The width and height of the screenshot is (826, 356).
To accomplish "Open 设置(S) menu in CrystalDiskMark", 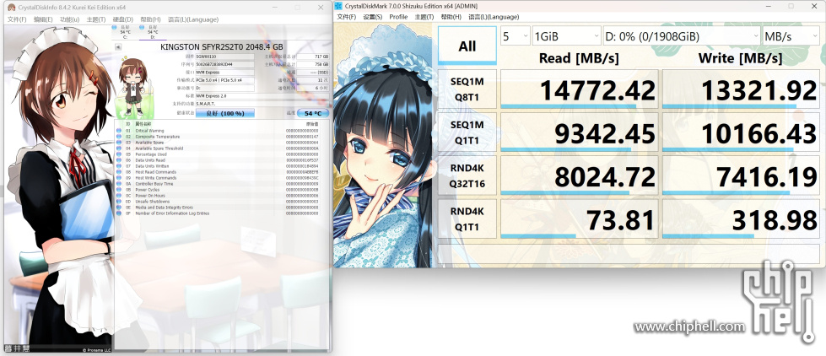I will [x=372, y=17].
